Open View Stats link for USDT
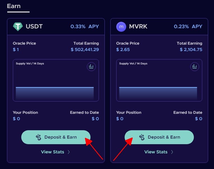This screenshot has height=169, width=214. (x=53, y=152)
